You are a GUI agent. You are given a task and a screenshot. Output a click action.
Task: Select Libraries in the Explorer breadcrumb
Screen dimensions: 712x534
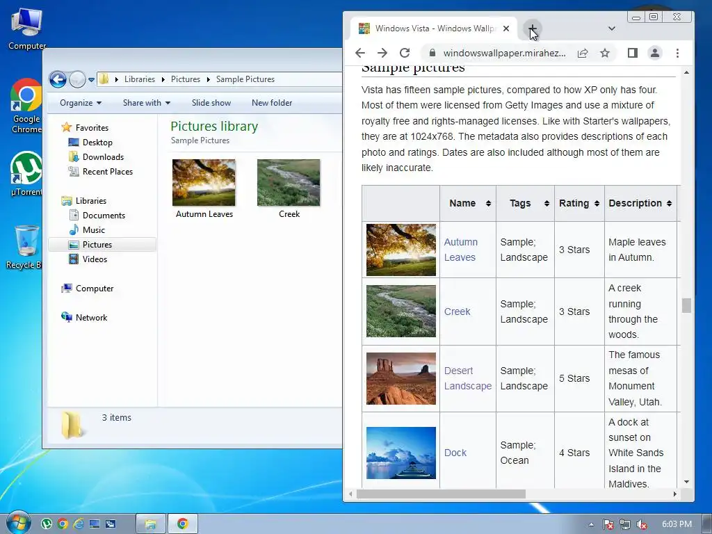[139, 79]
